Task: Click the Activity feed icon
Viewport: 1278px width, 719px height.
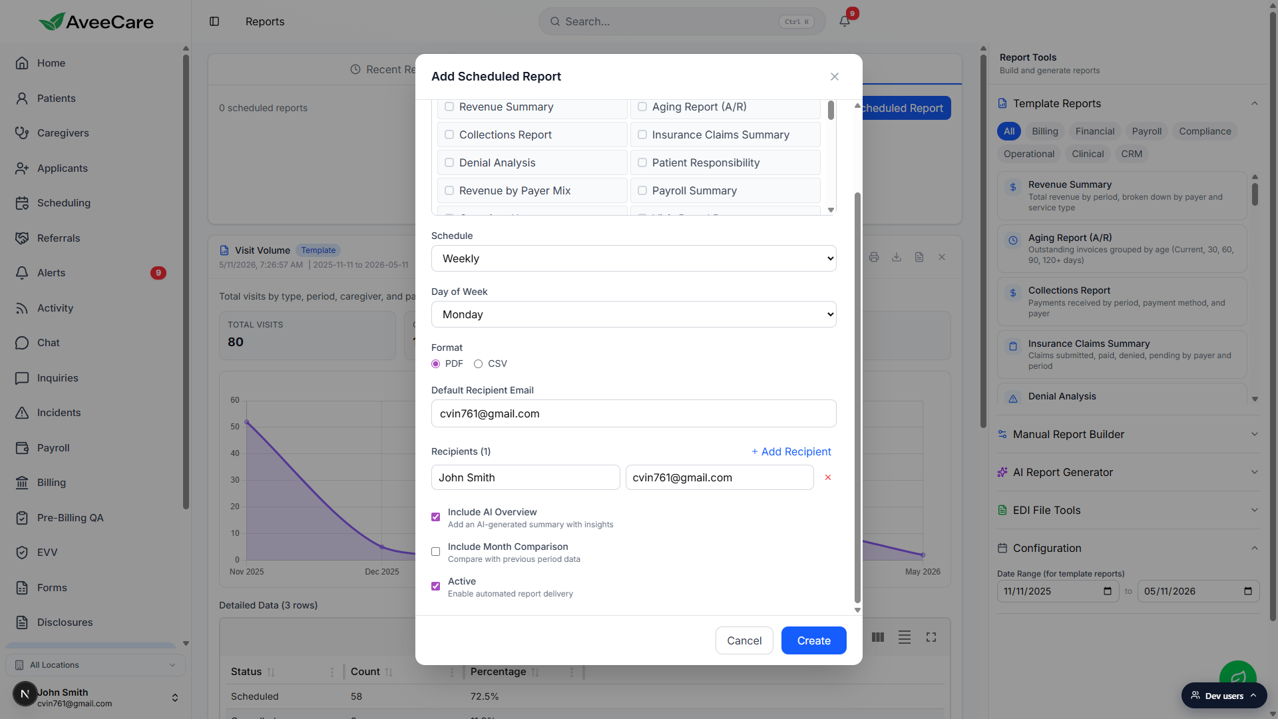Action: (22, 308)
